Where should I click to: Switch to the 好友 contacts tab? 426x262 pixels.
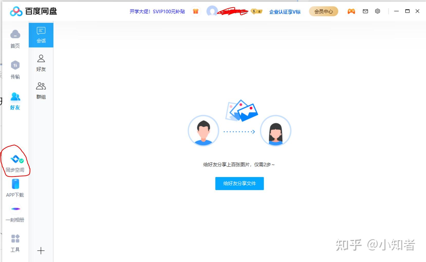(x=41, y=63)
